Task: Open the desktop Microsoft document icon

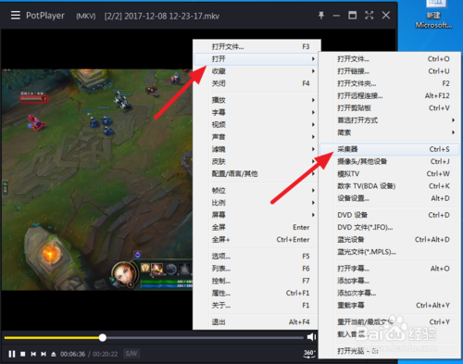Action: coord(433,14)
